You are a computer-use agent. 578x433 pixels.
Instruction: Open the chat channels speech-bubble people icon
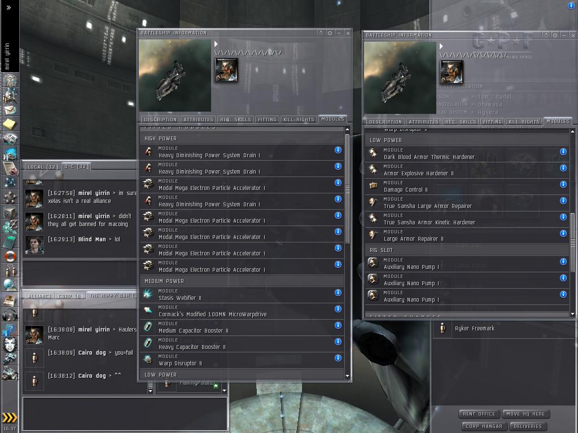pyautogui.click(x=10, y=271)
